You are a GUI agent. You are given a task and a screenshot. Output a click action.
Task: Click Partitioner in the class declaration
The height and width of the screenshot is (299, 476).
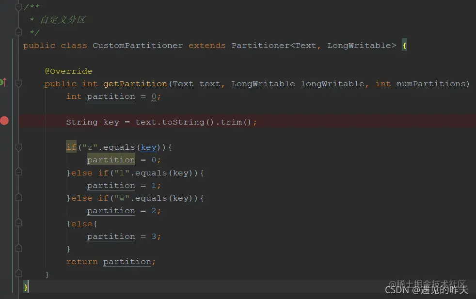(x=260, y=46)
